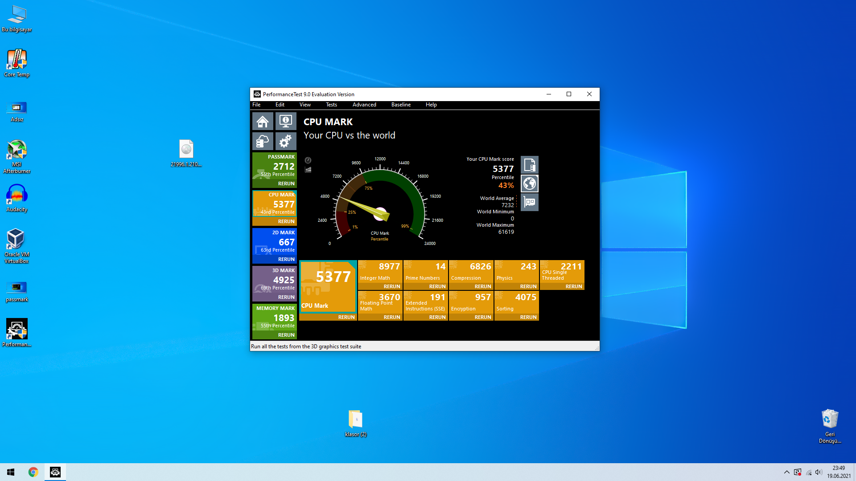Rerun the Memory Mark suite
856x481 pixels.
[x=286, y=335]
